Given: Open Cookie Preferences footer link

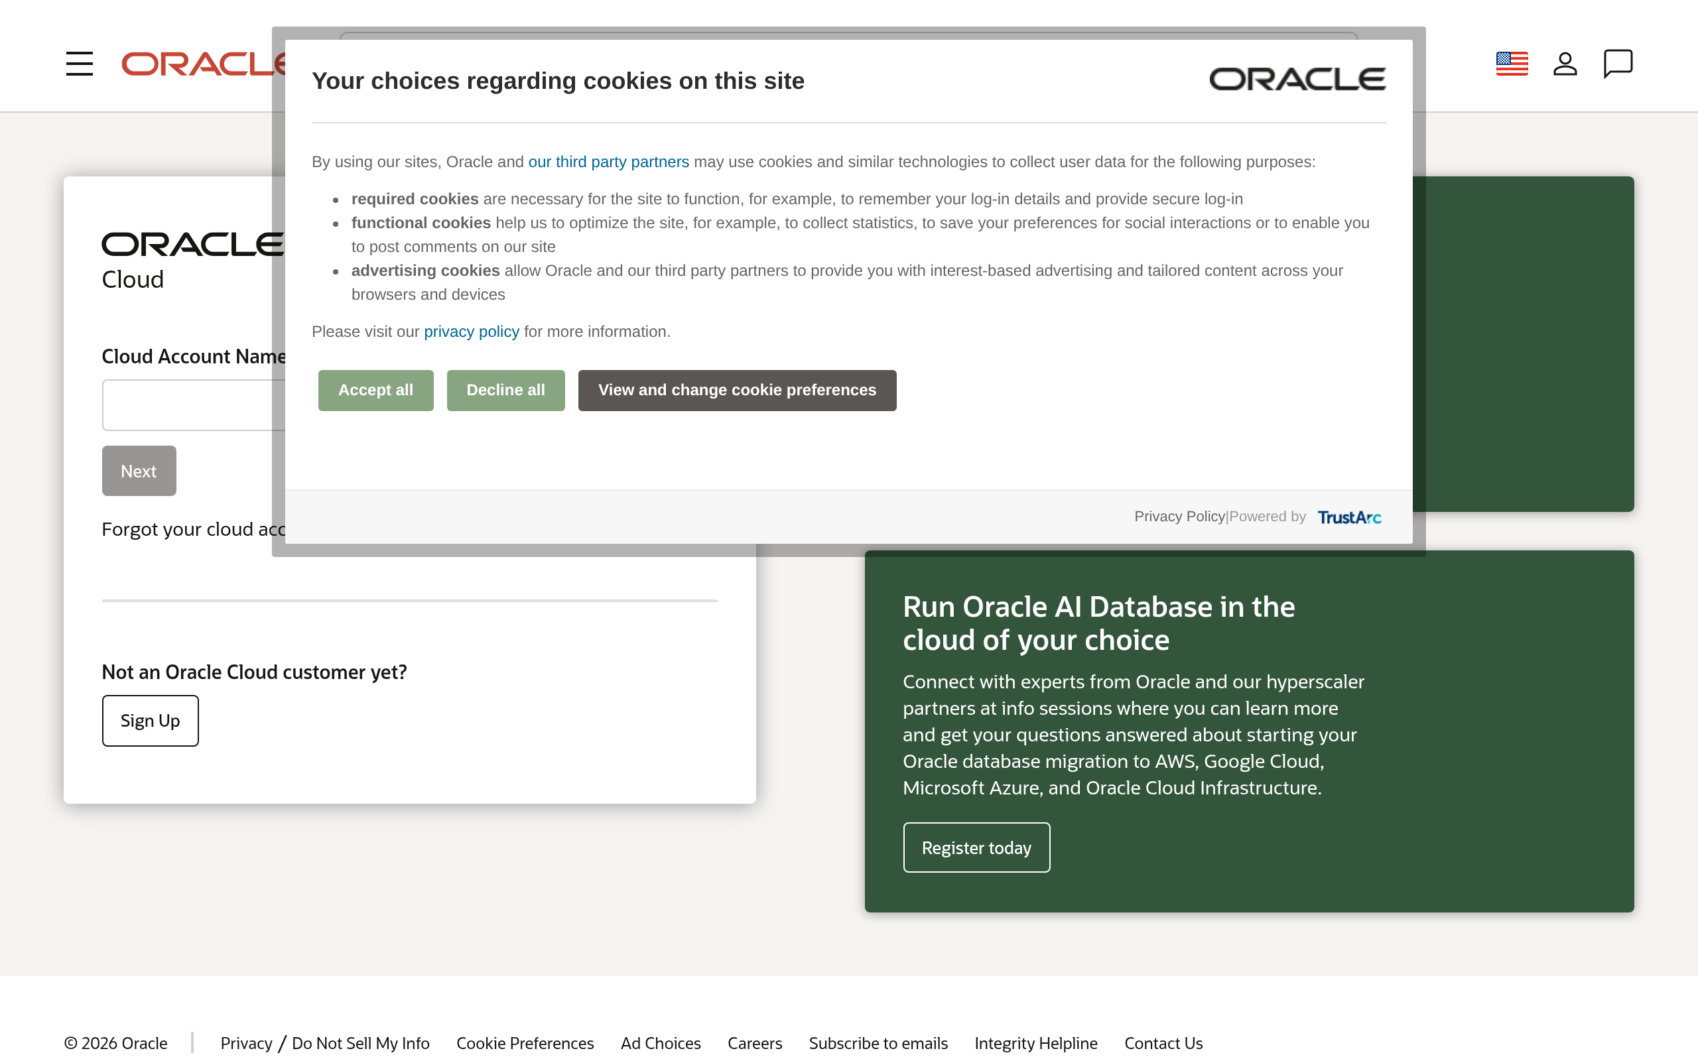Looking at the screenshot, I should [525, 1044].
